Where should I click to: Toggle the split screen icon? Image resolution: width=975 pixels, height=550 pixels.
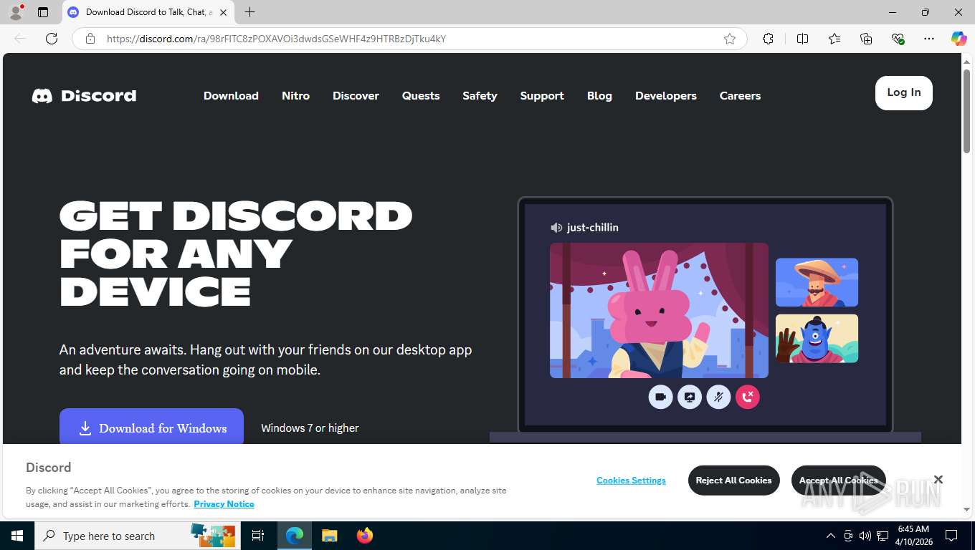(803, 39)
